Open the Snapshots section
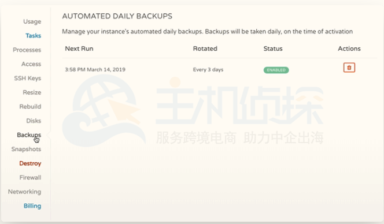This screenshot has width=384, height=224. pyautogui.click(x=26, y=149)
